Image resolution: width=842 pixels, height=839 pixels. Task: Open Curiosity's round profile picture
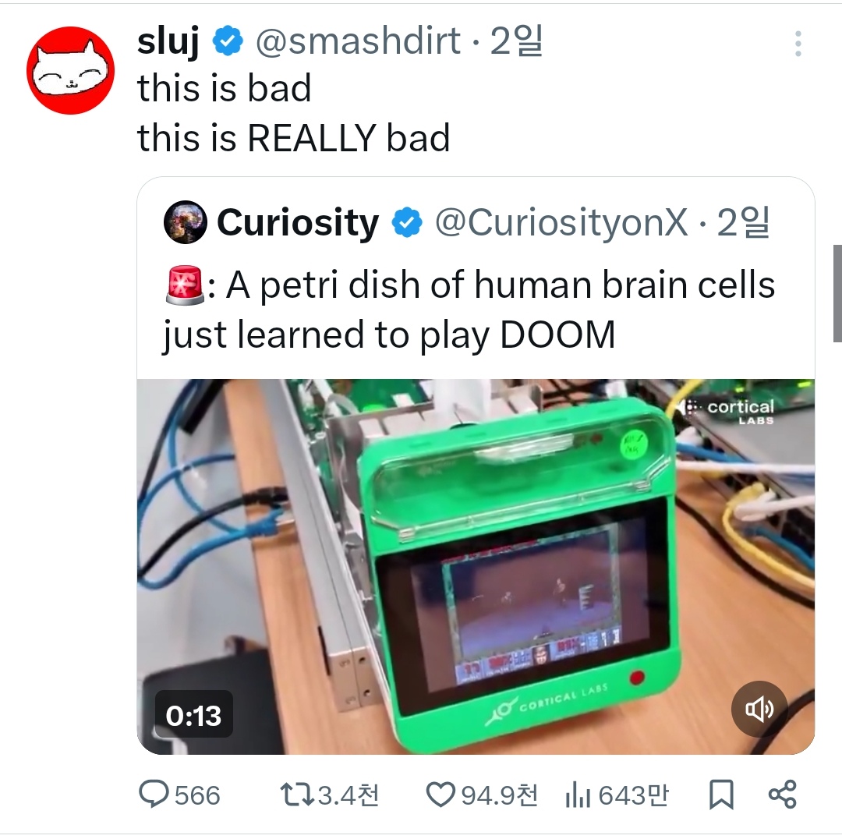[x=186, y=221]
